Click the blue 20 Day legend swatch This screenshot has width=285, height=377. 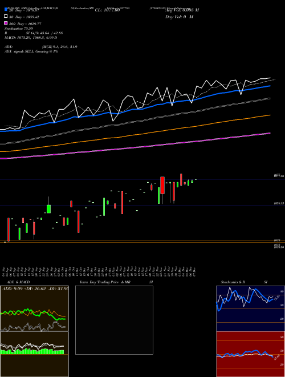[6, 9]
